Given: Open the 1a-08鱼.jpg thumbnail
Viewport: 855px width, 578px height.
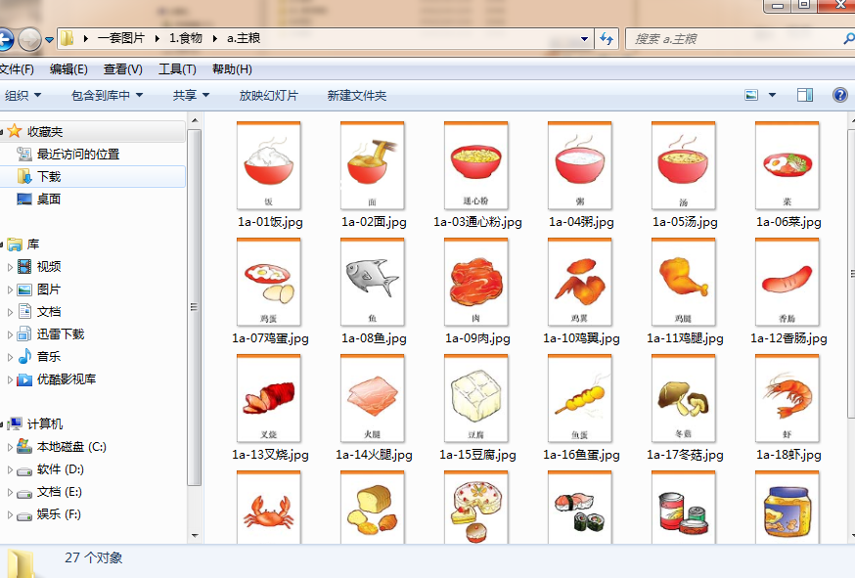Looking at the screenshot, I should click(x=372, y=282).
